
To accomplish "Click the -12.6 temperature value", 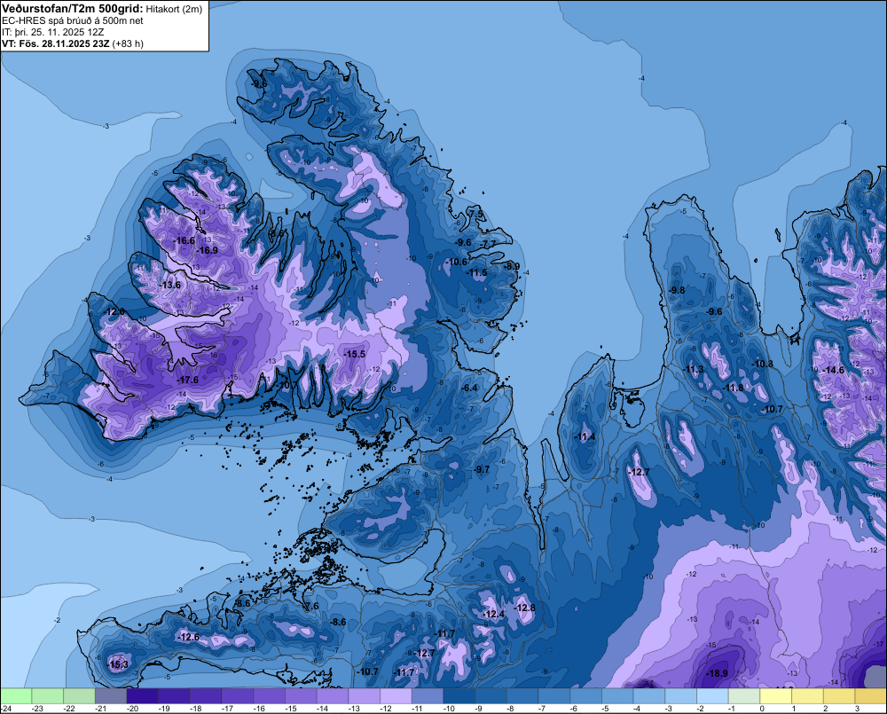I will coord(188,637).
